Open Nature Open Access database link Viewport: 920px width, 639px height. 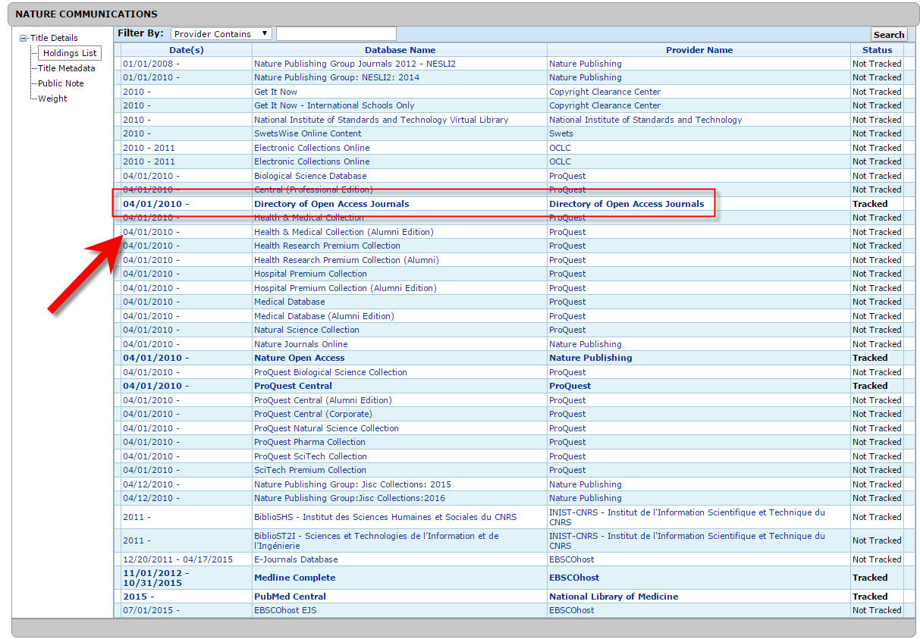pyautogui.click(x=299, y=358)
